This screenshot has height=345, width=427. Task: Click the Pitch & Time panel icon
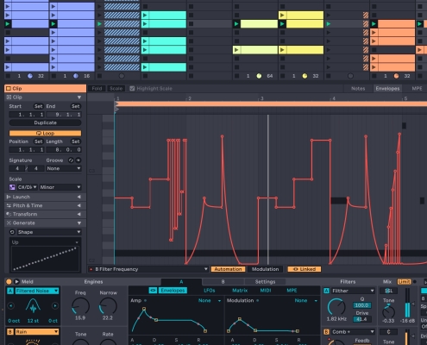(x=9, y=205)
